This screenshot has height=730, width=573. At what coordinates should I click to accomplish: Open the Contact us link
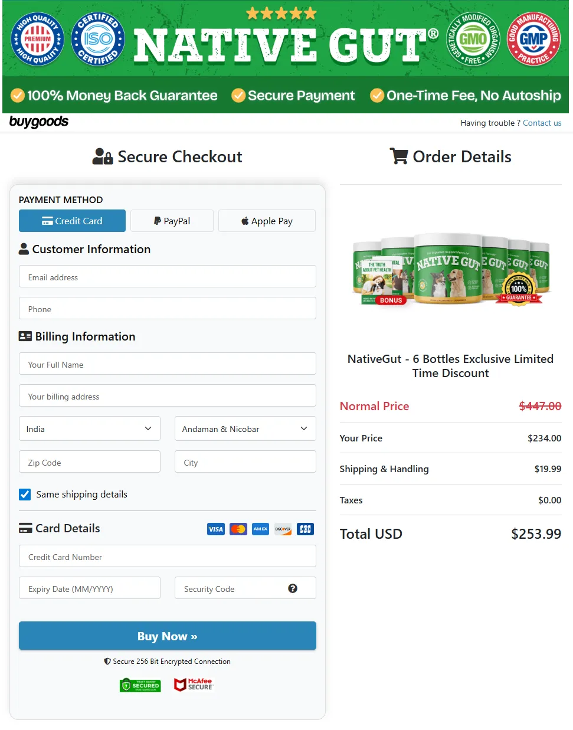click(x=542, y=123)
